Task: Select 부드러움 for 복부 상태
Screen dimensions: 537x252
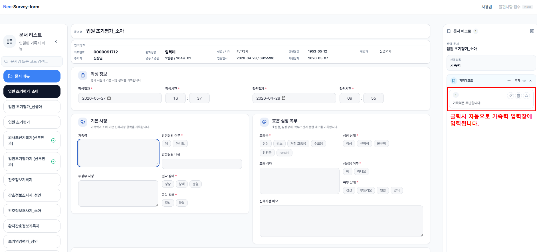Action: pos(366,190)
